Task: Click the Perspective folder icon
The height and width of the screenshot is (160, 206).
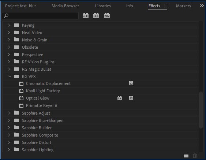Action: (16, 54)
